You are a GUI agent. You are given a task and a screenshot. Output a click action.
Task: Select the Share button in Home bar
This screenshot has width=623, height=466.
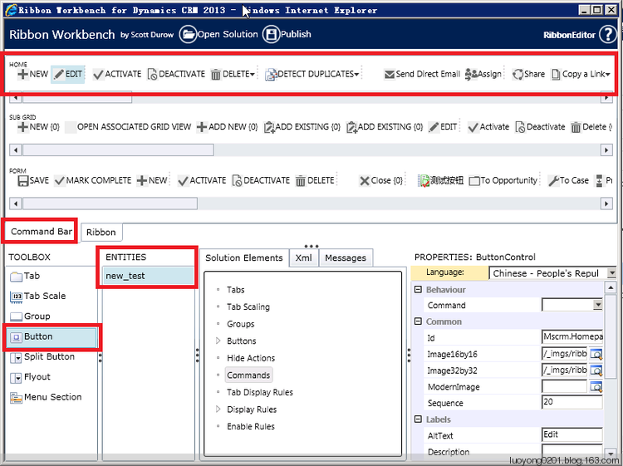(528, 74)
